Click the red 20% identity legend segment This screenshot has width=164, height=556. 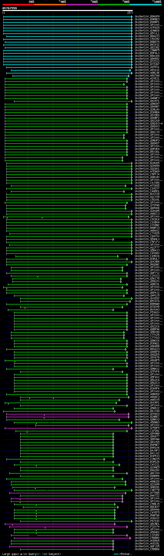[x=18, y=5]
